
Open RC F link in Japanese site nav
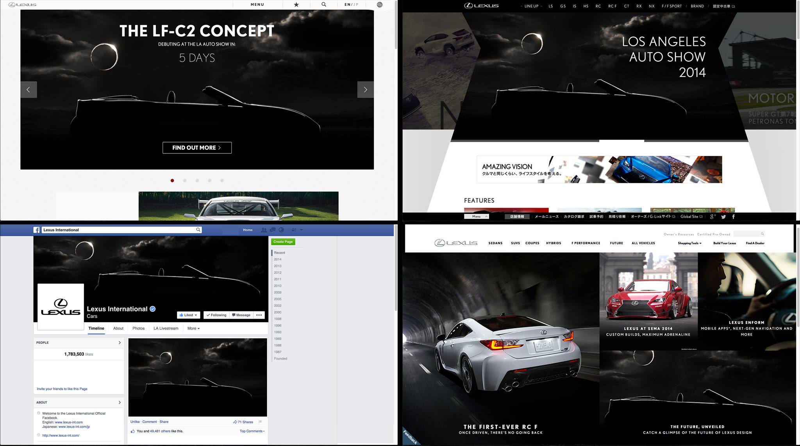[x=612, y=6]
